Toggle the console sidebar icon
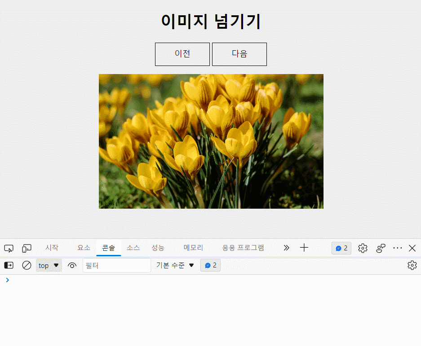 click(x=9, y=265)
